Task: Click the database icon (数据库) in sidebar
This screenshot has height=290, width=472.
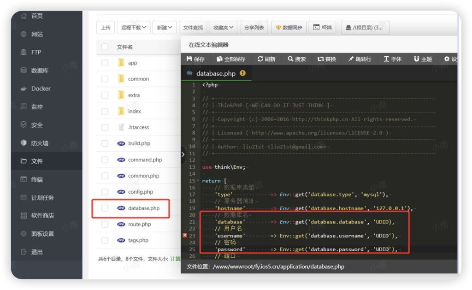Action: 24,71
